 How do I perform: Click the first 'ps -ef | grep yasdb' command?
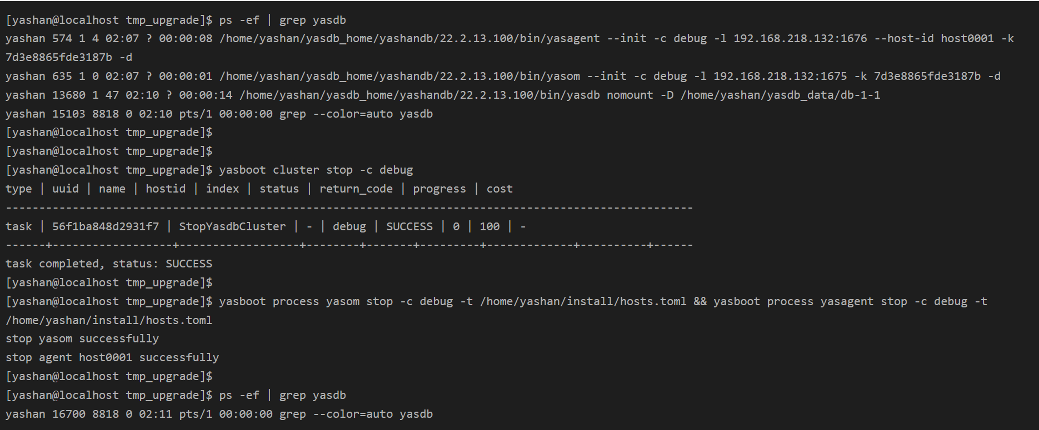pos(282,21)
